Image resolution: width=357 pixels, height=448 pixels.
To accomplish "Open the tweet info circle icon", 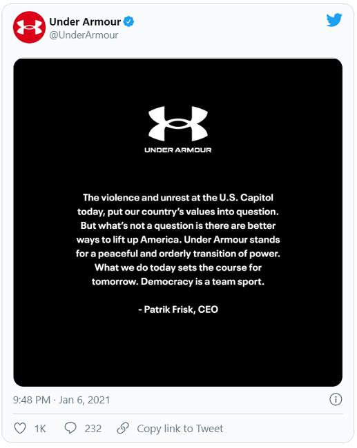I will click(336, 400).
